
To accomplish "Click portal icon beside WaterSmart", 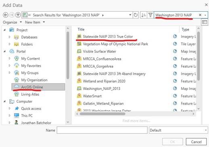I will (175, 96).
